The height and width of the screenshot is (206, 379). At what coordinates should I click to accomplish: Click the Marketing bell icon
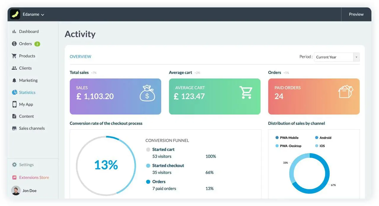pyautogui.click(x=14, y=80)
